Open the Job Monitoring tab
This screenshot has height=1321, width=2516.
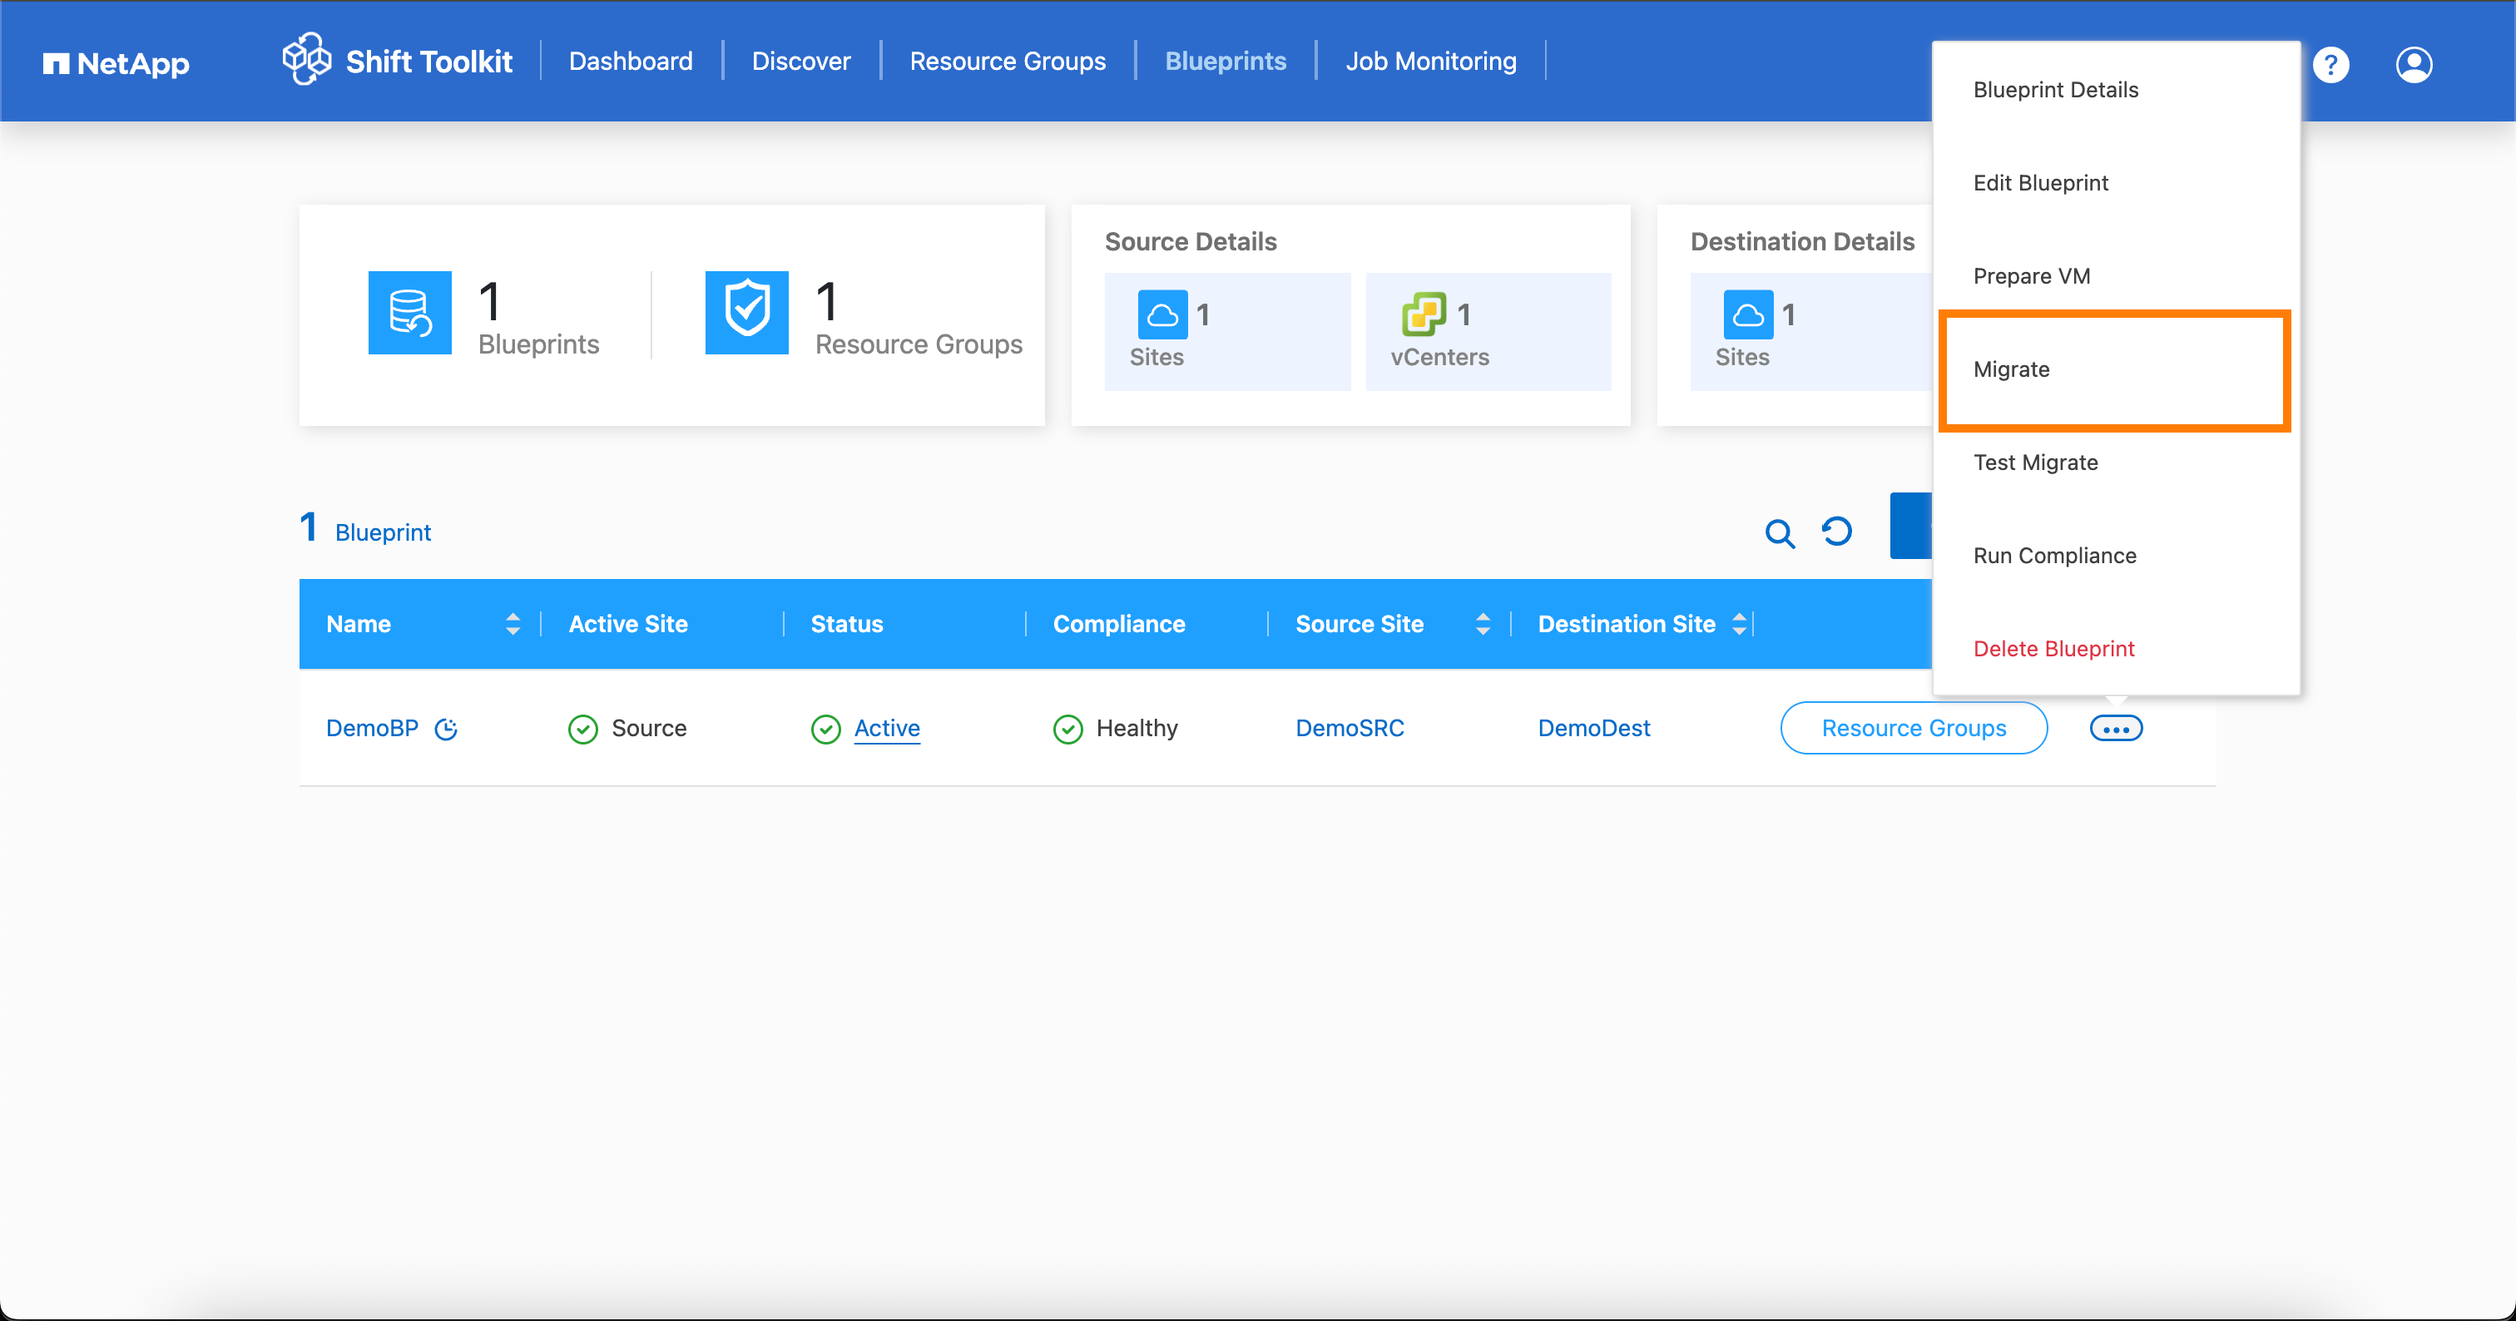(x=1431, y=62)
